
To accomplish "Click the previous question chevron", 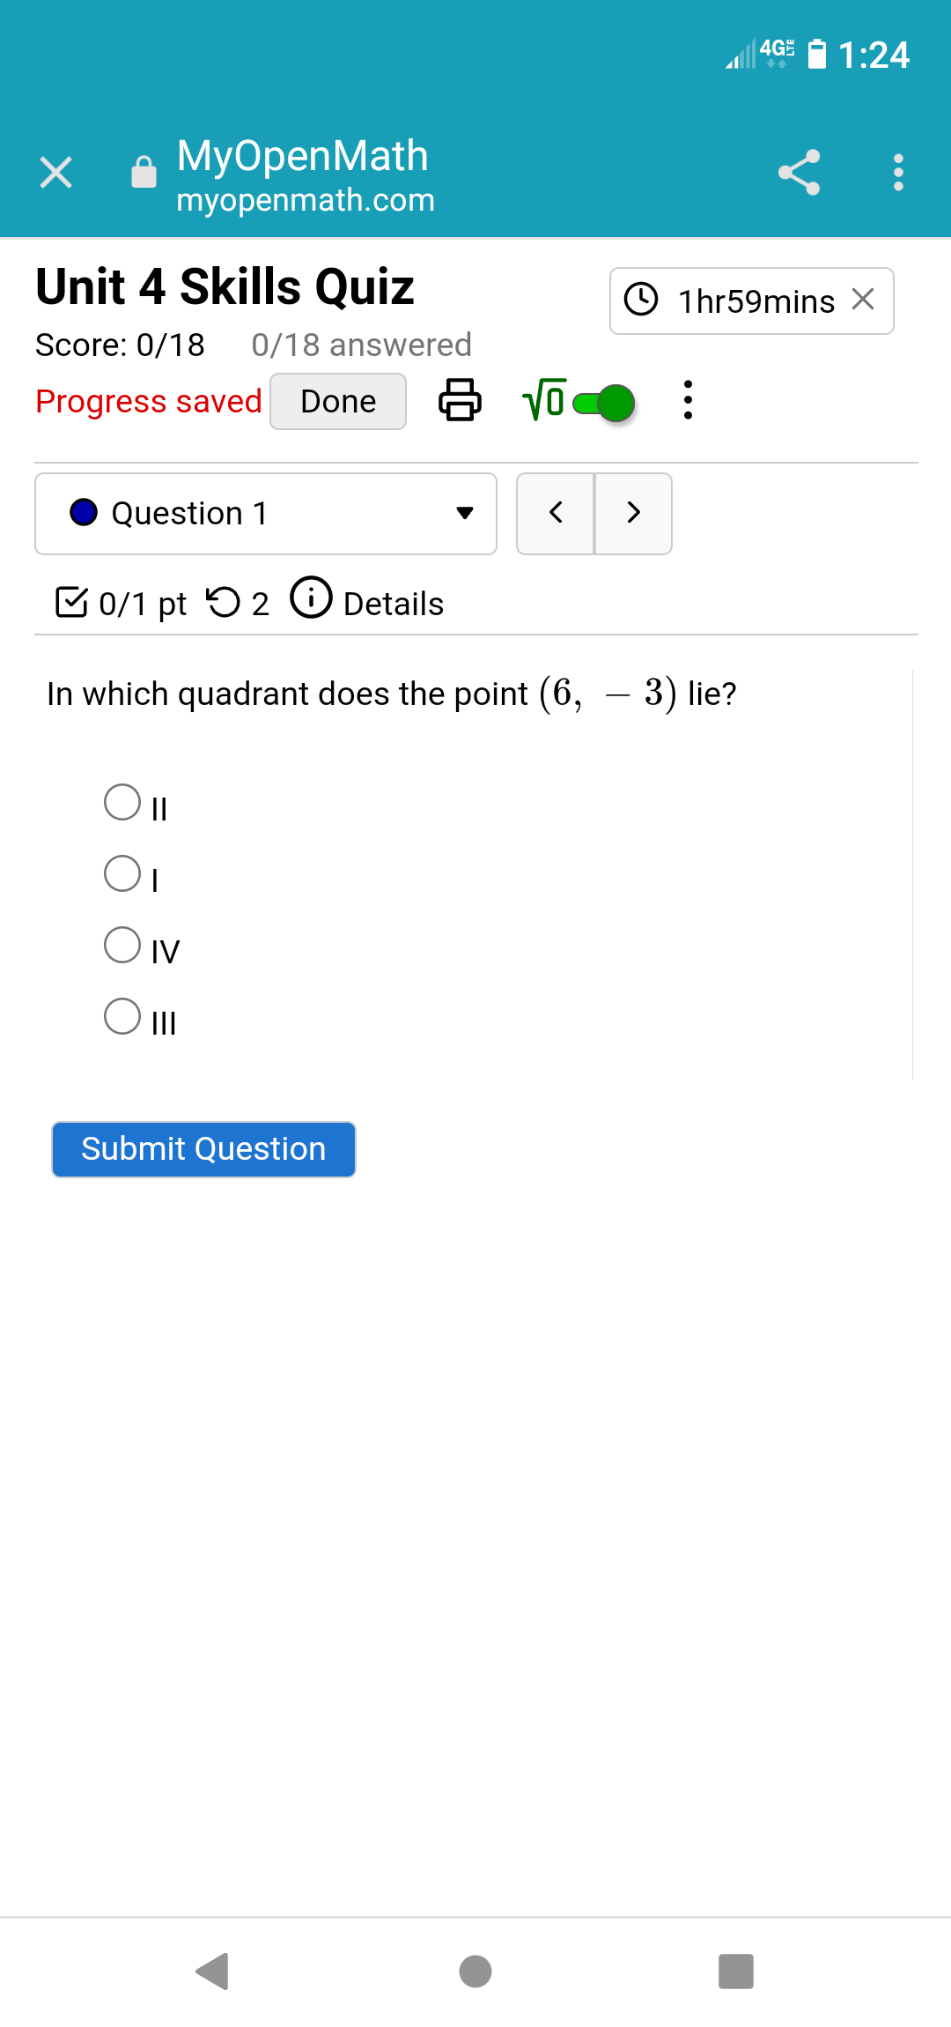I will pyautogui.click(x=557, y=514).
